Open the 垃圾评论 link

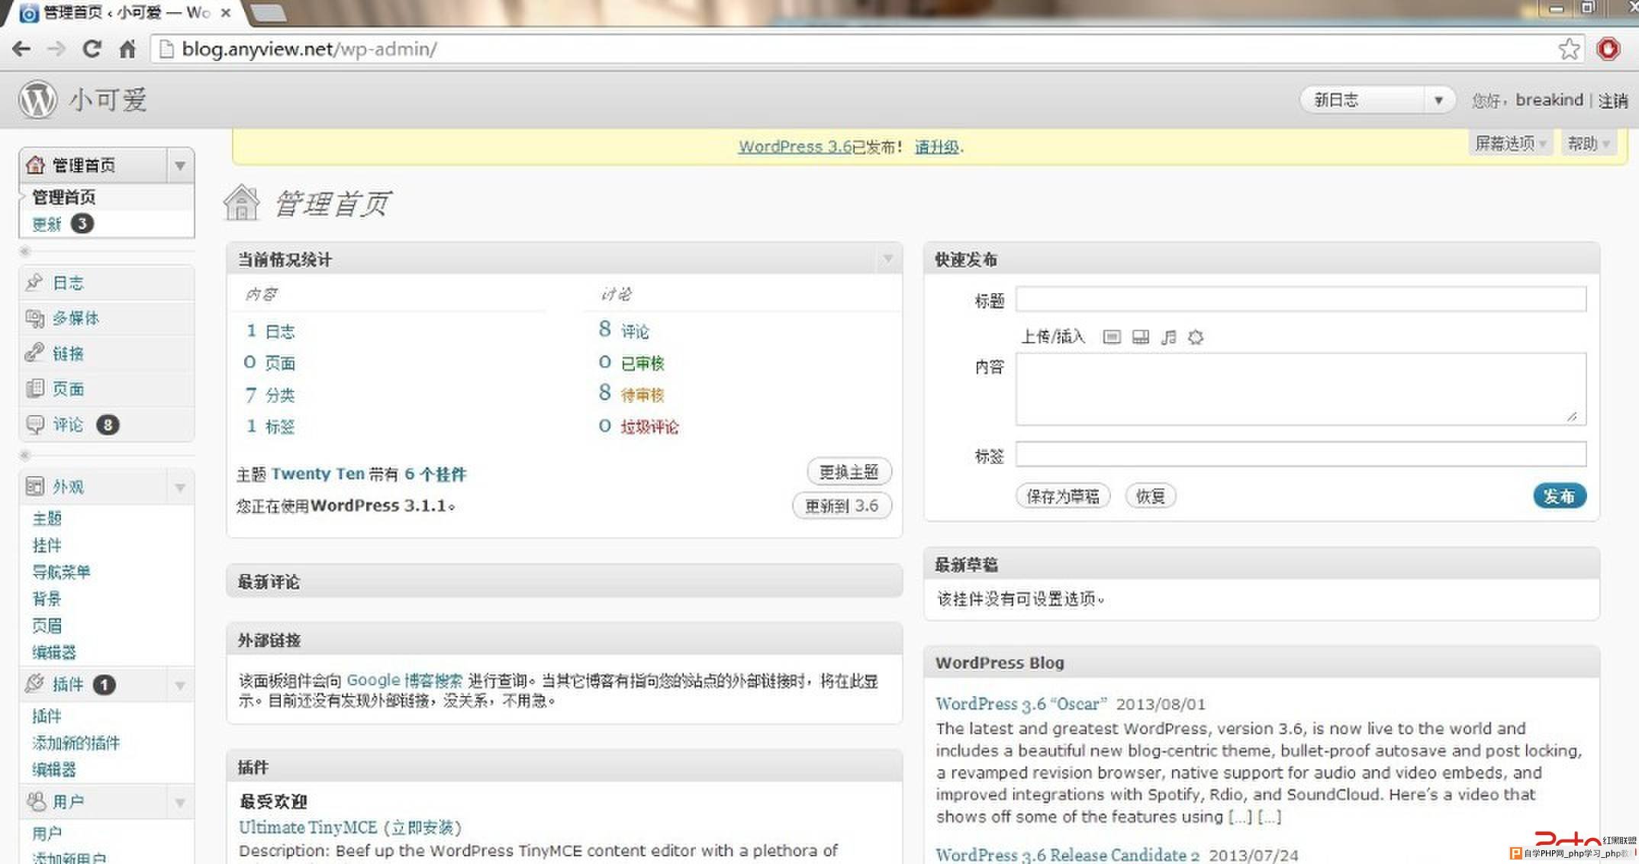click(x=649, y=427)
